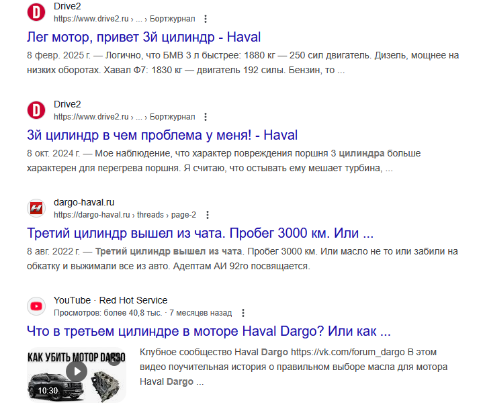Viewport: 481px width, 417px height.
Task: Click the first drive2.ru Бортжурнал breadcrumb URL
Action: tap(124, 19)
